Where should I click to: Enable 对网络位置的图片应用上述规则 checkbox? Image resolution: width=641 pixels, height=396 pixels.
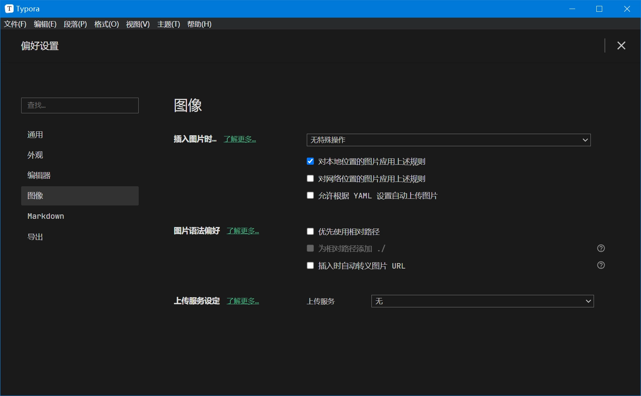[x=310, y=178]
